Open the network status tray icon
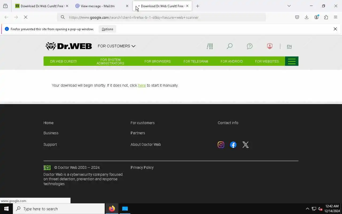342x214 pixels. tap(314, 209)
